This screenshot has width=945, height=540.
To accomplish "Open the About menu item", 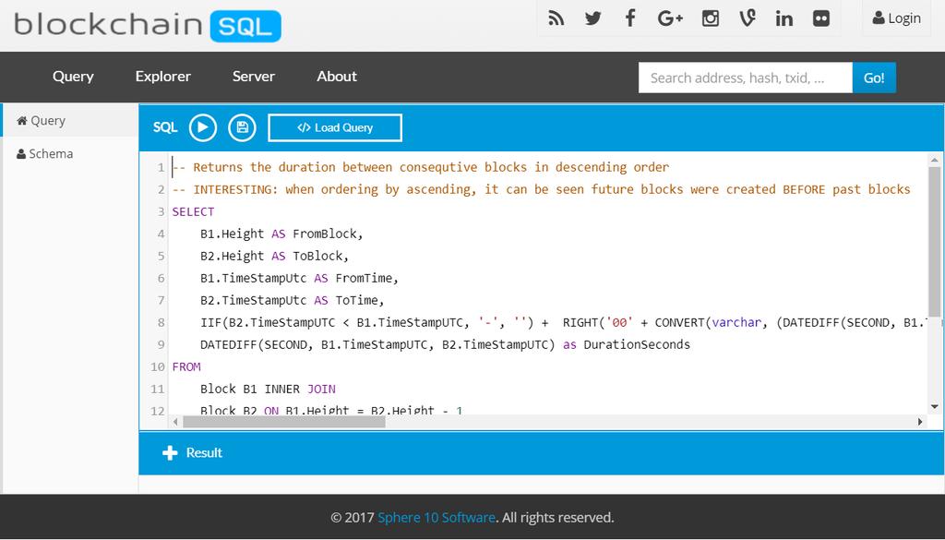I will click(x=337, y=77).
